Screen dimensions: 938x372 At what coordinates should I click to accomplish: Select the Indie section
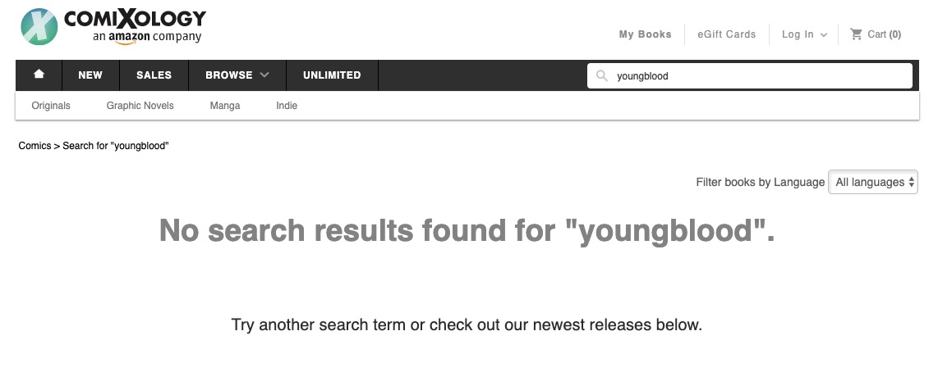287,106
